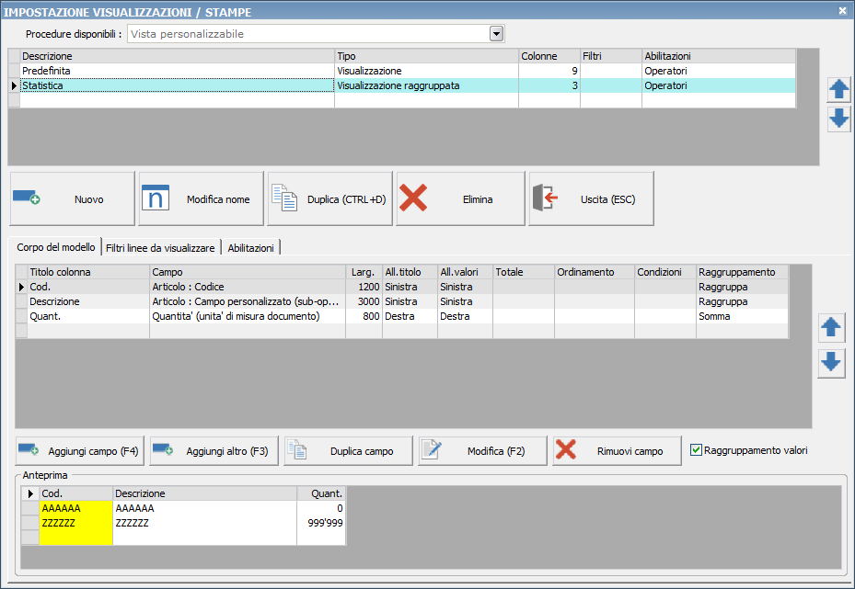Click the yellow ZZZZZZ code cell in Anteprima
This screenshot has width=855, height=589.
pos(75,523)
